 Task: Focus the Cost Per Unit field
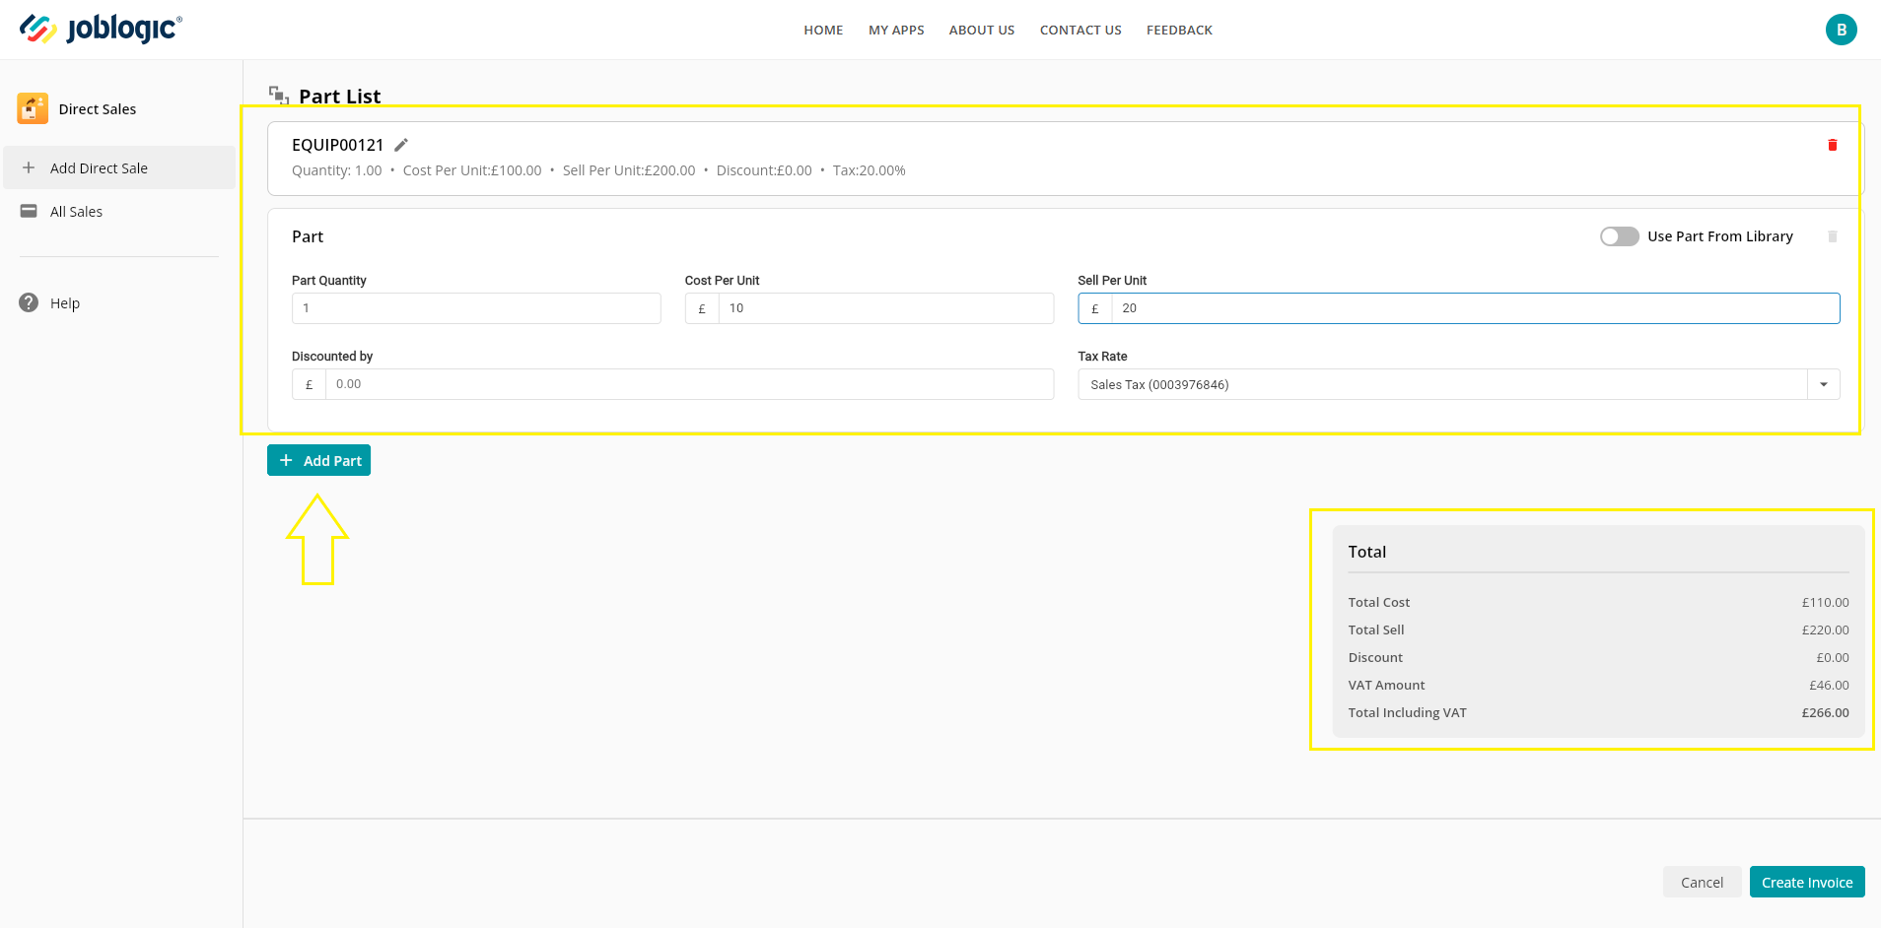(x=886, y=308)
